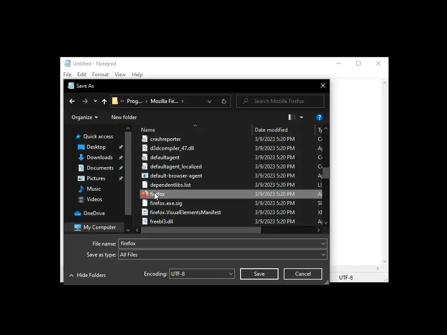Click the Firefox application icon in list
This screenshot has width=447, height=335.
point(145,194)
